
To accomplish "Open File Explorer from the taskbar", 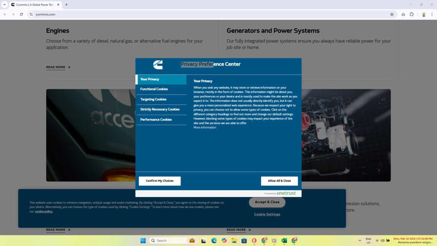I will coord(234,240).
